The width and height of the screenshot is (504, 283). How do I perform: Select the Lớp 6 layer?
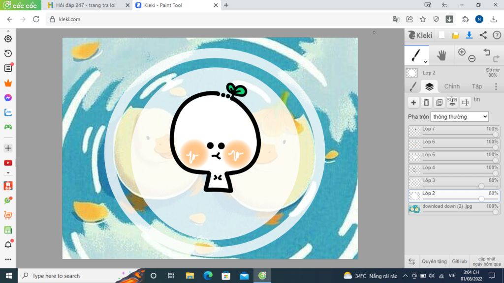[x=454, y=144]
